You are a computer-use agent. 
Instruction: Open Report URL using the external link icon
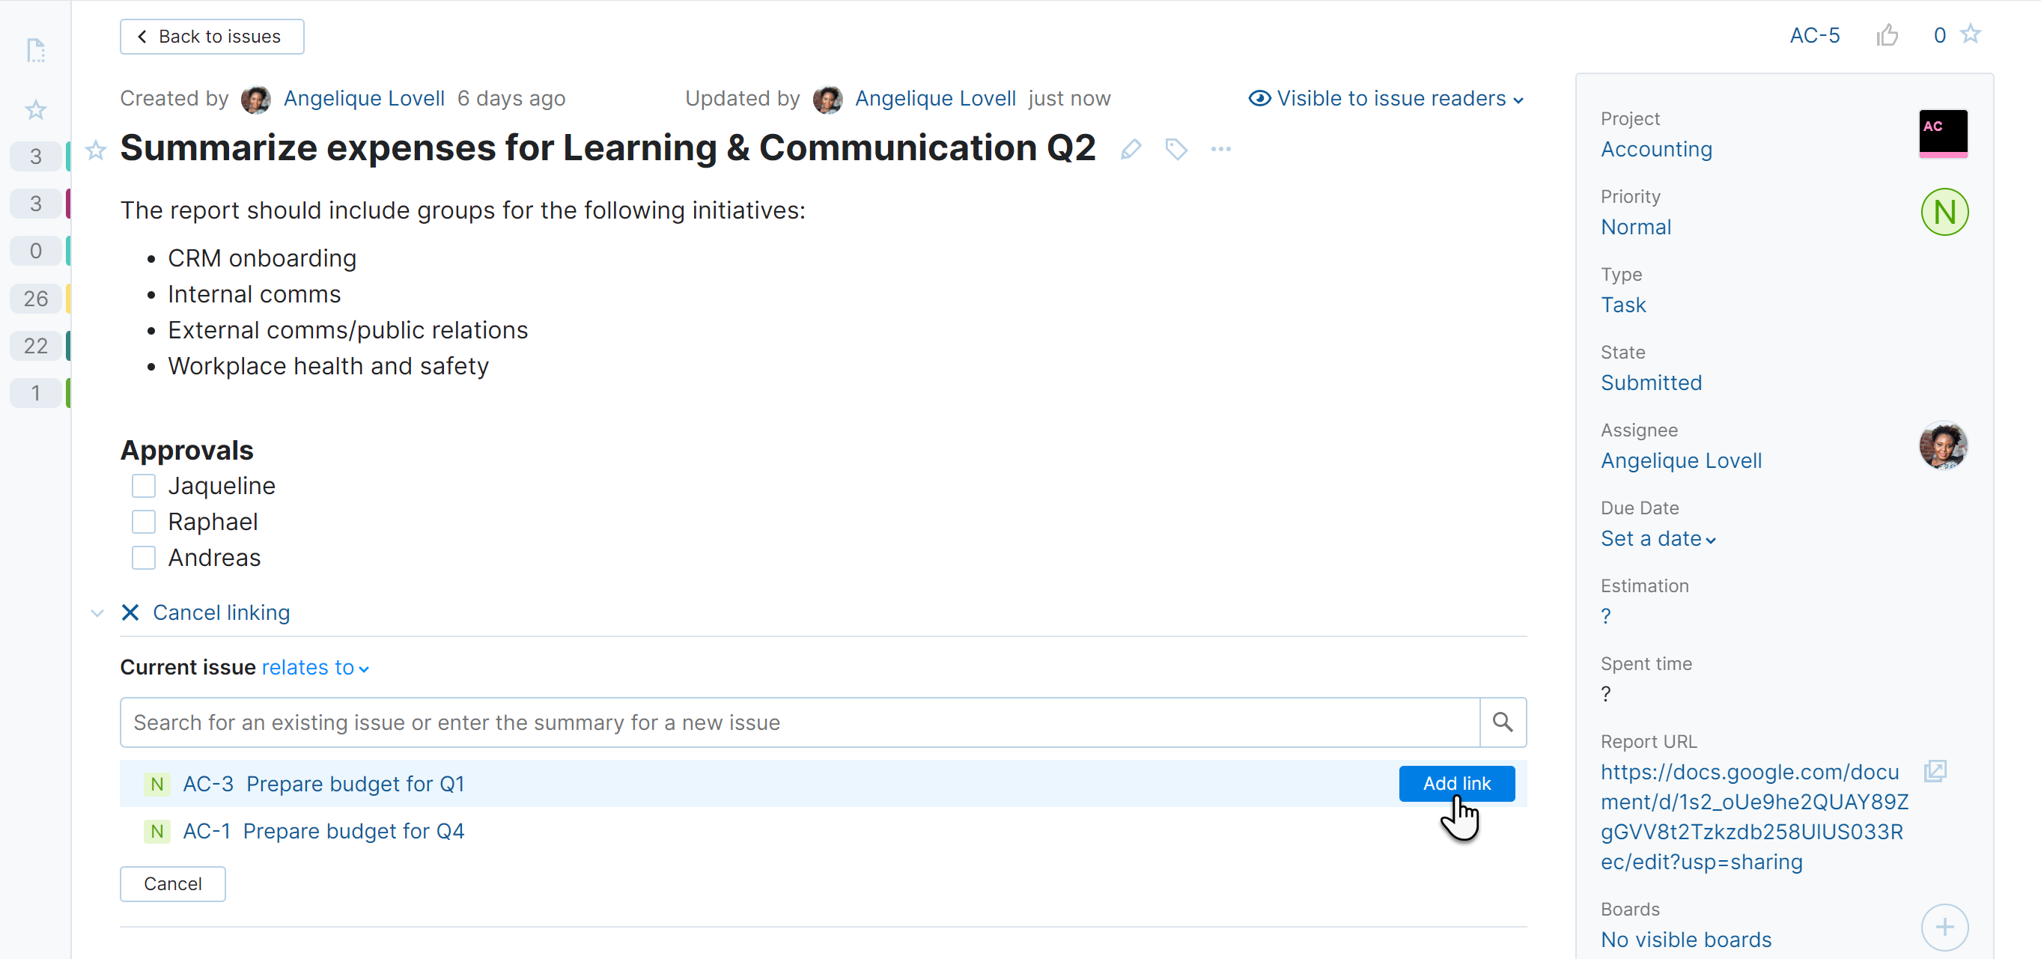click(1936, 770)
